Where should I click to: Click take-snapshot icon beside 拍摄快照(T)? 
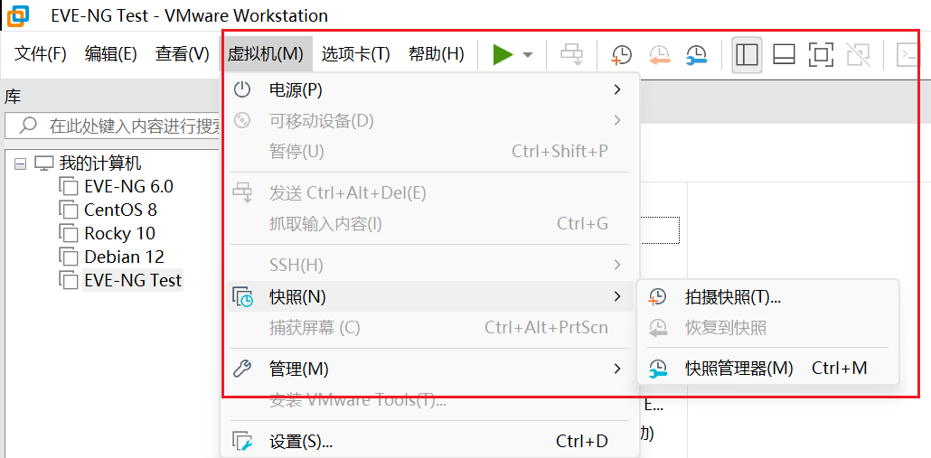pyautogui.click(x=657, y=297)
